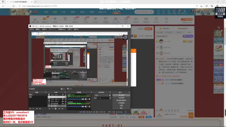Mute the desktop audio speaker icon

coord(86,107)
